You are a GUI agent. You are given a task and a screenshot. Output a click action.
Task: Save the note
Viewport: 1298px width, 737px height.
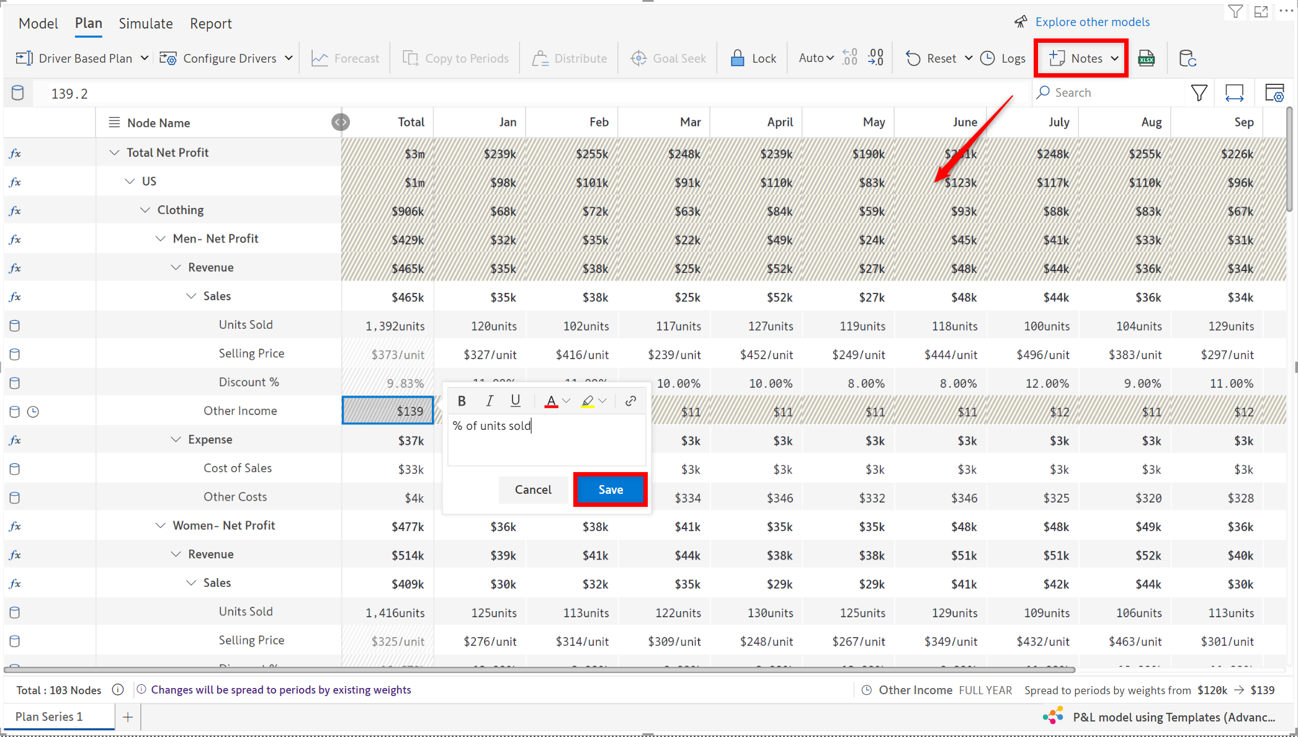pos(611,489)
